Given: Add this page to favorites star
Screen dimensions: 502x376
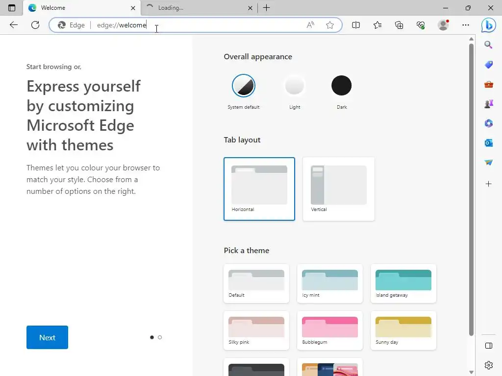Looking at the screenshot, I should (x=330, y=25).
